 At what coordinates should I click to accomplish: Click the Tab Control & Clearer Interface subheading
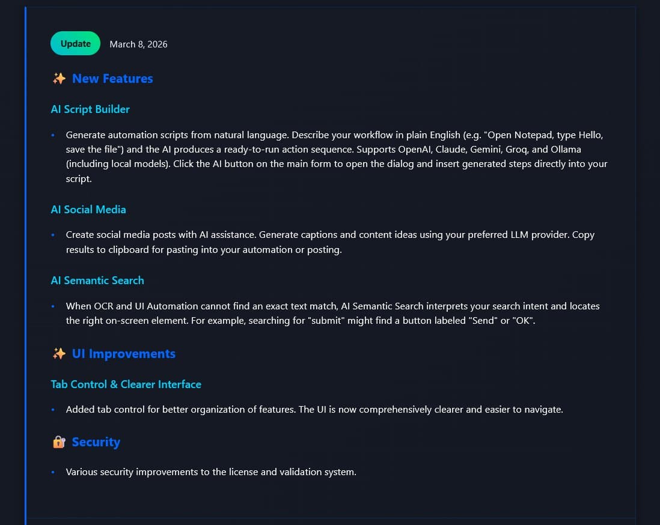pyautogui.click(x=126, y=384)
